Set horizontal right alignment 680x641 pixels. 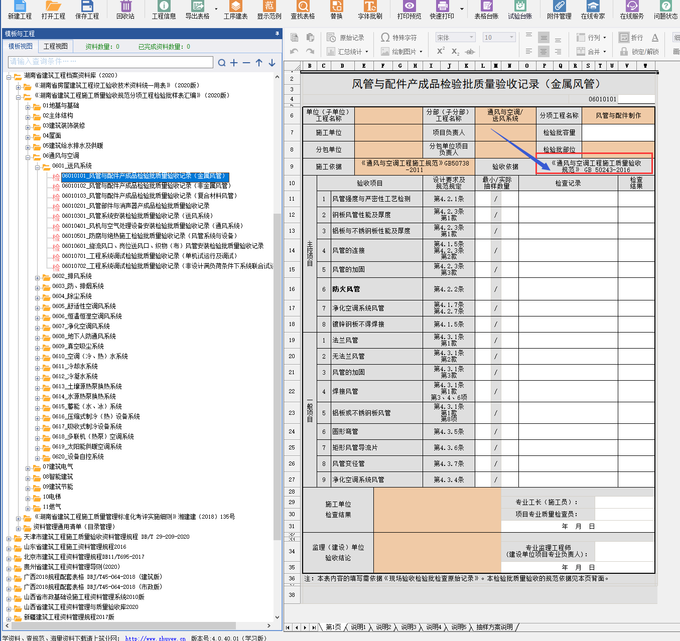(x=558, y=51)
